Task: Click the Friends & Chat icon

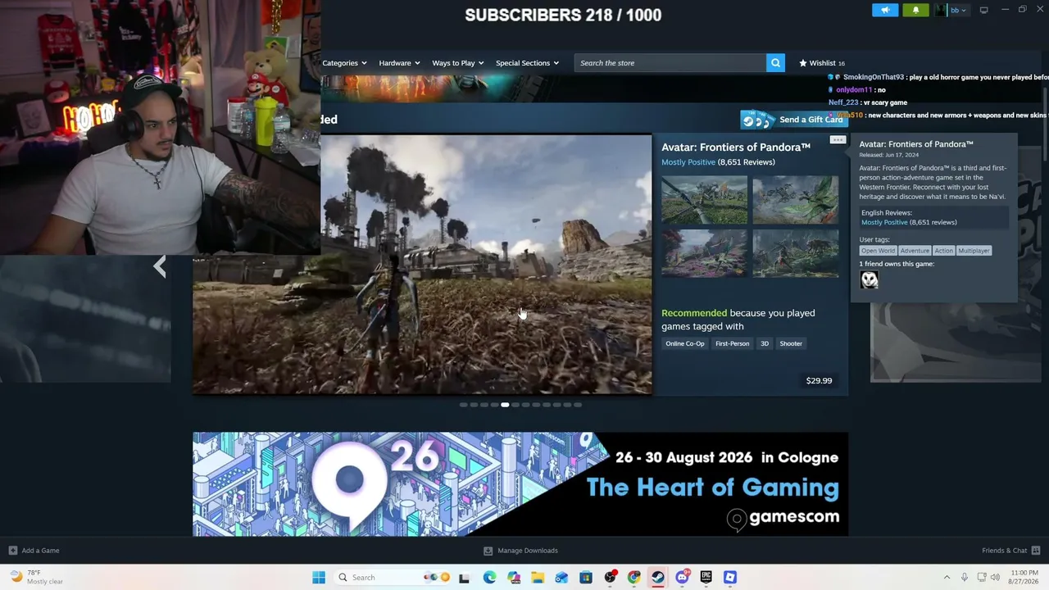Action: point(1036,551)
